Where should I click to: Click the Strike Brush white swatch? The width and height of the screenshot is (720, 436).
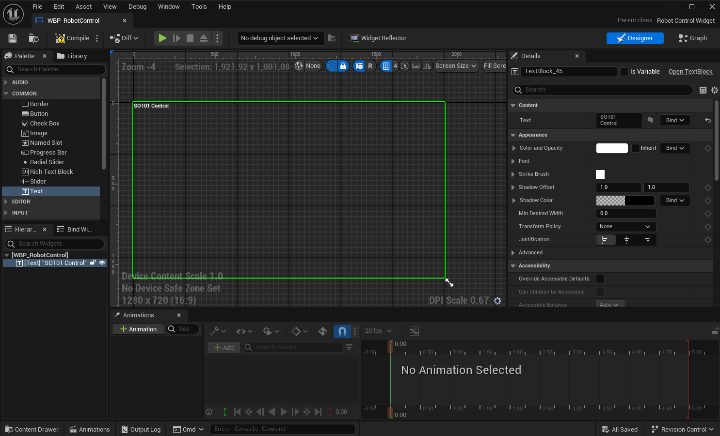pos(600,174)
